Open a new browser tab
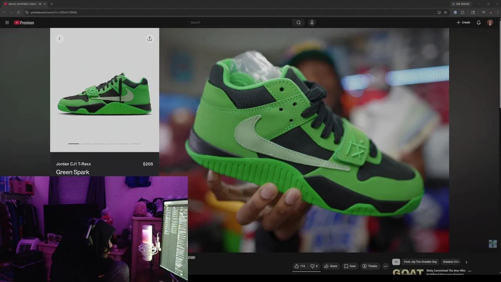Image resolution: width=501 pixels, height=282 pixels. (52, 4)
